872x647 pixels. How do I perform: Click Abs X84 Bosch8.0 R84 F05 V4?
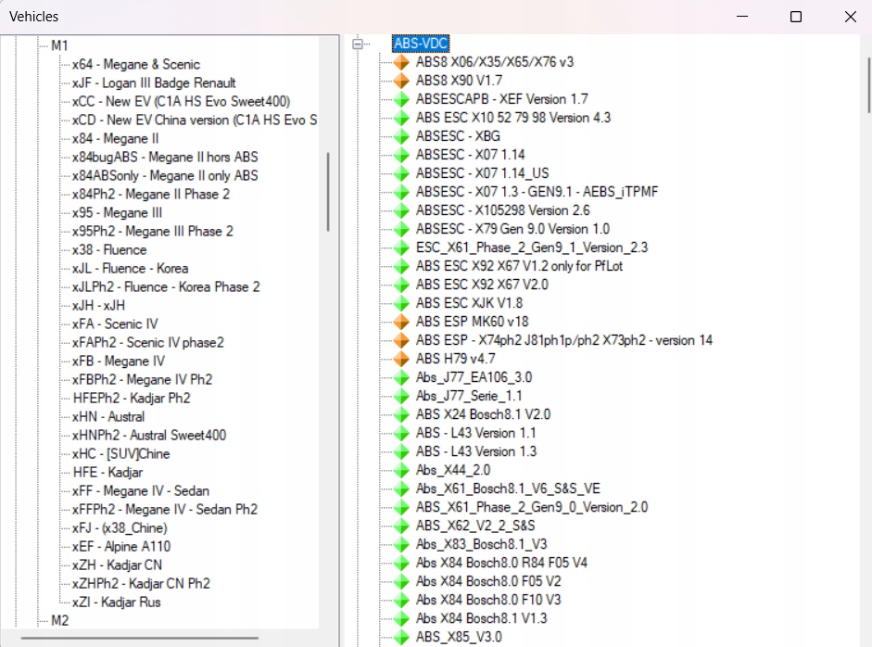point(501,563)
